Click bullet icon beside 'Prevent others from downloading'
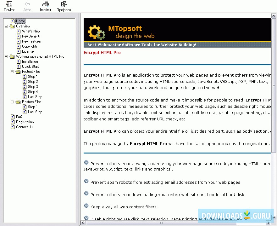 [x=86, y=194]
